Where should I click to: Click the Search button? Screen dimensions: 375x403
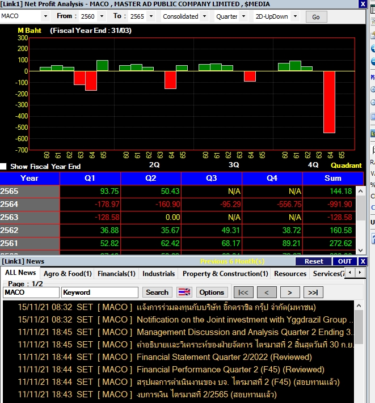click(157, 292)
